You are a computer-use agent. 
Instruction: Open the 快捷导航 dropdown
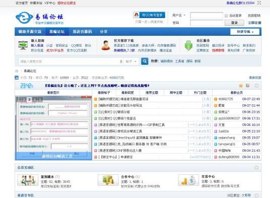pyautogui.click(x=245, y=32)
